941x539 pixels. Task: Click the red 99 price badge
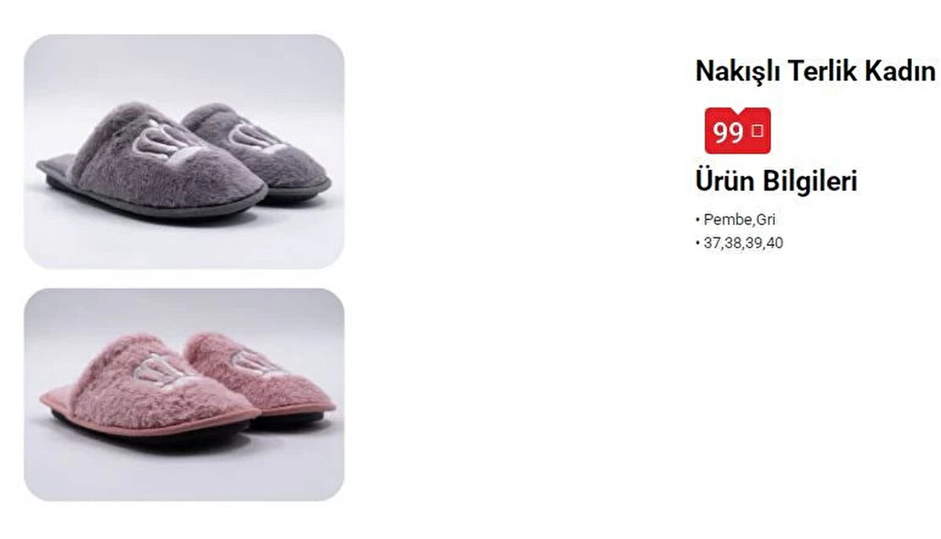(737, 131)
